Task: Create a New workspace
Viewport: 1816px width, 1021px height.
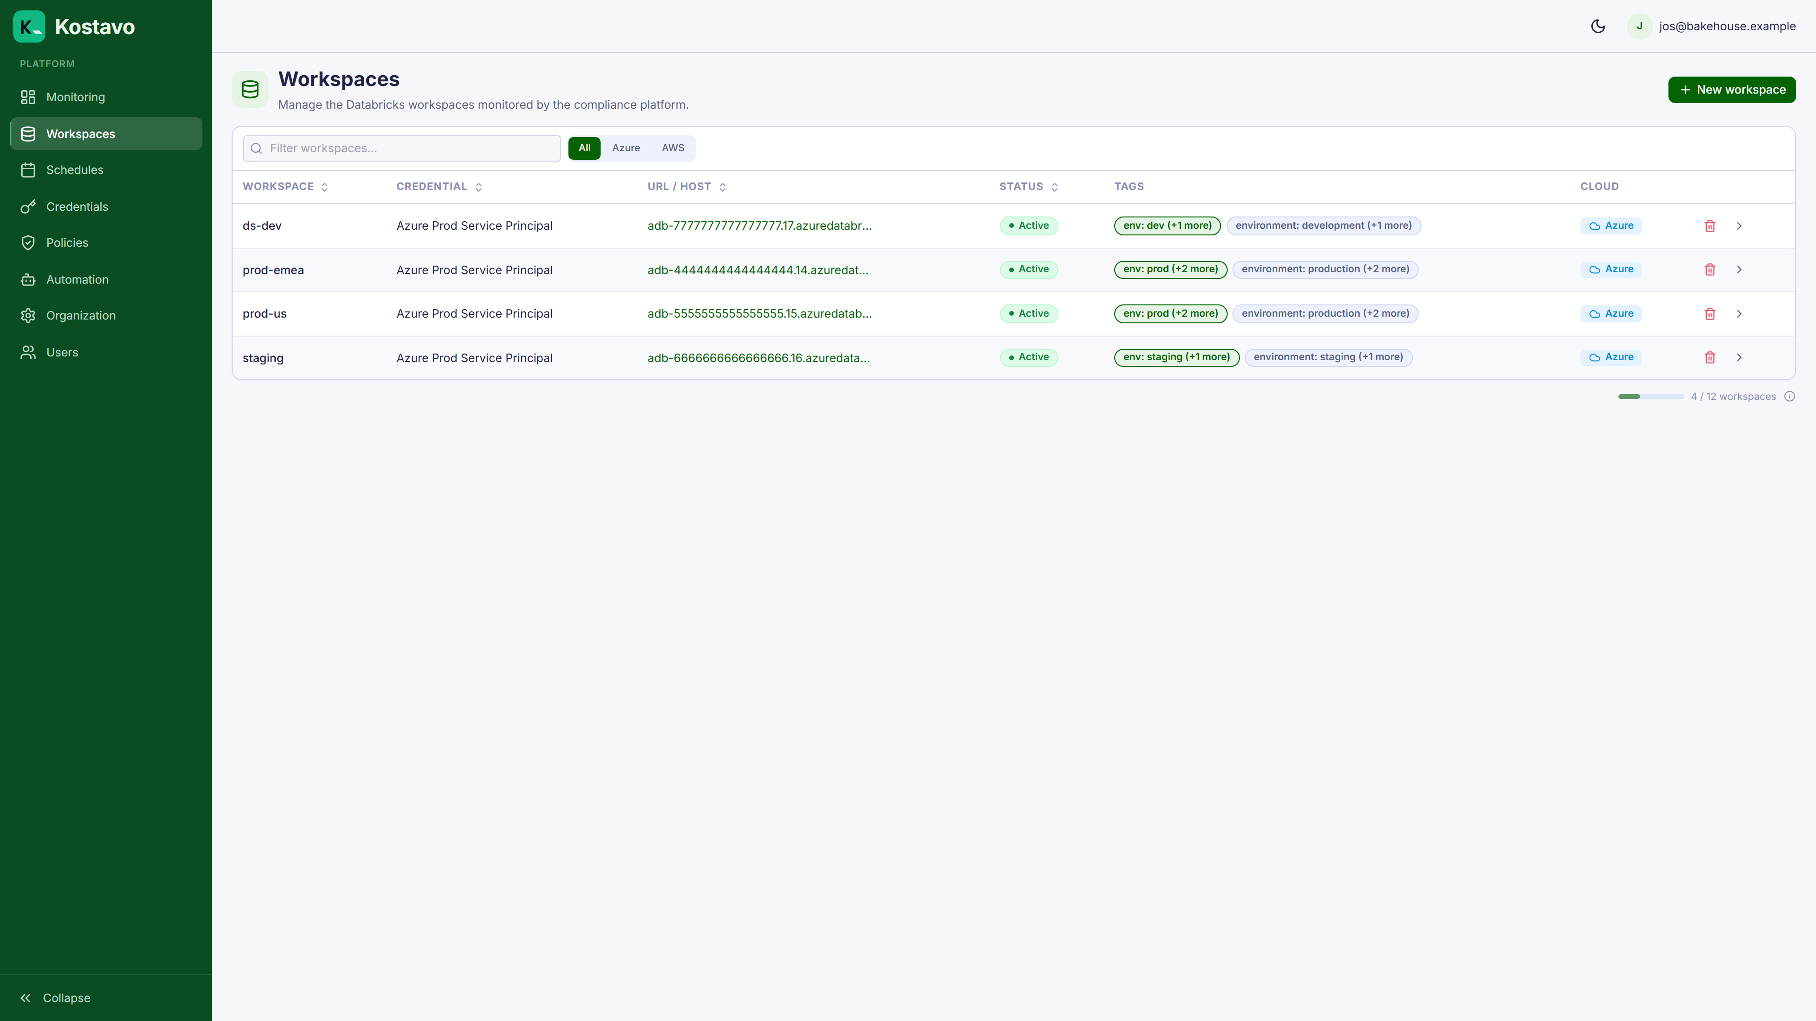Action: 1731,89
